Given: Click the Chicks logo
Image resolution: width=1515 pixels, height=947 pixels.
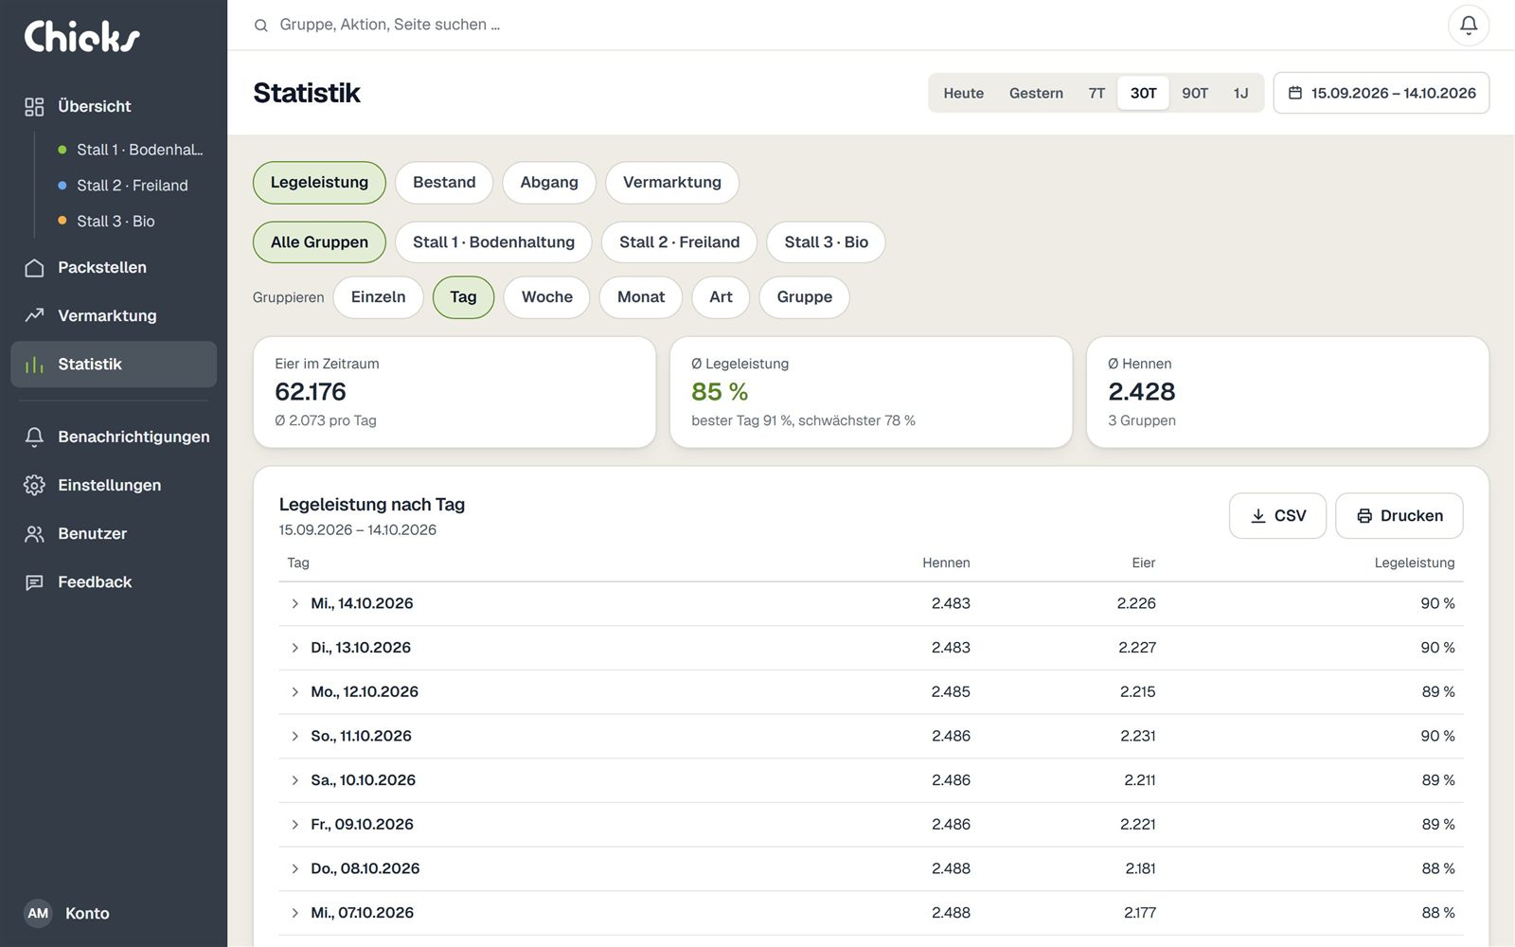Looking at the screenshot, I should point(81,36).
